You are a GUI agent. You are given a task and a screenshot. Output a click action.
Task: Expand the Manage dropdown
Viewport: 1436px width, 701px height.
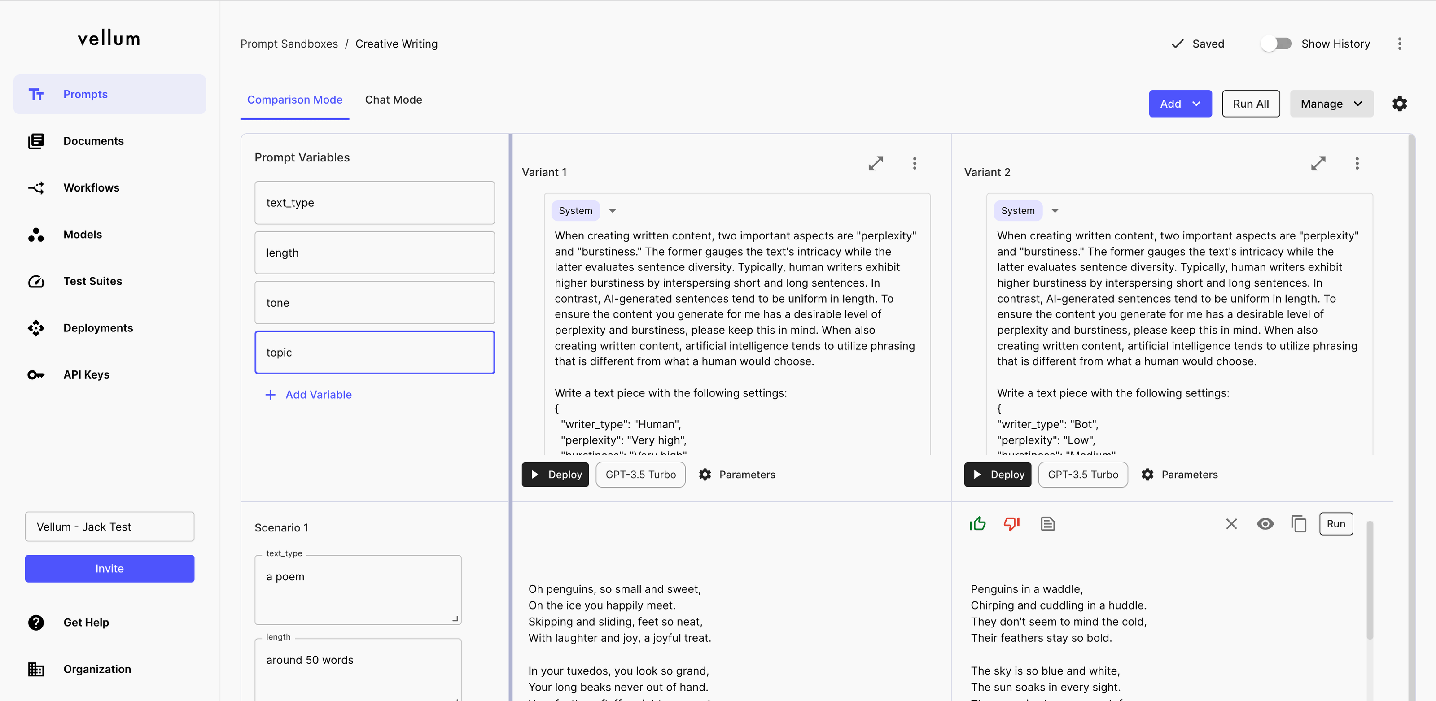[1331, 104]
